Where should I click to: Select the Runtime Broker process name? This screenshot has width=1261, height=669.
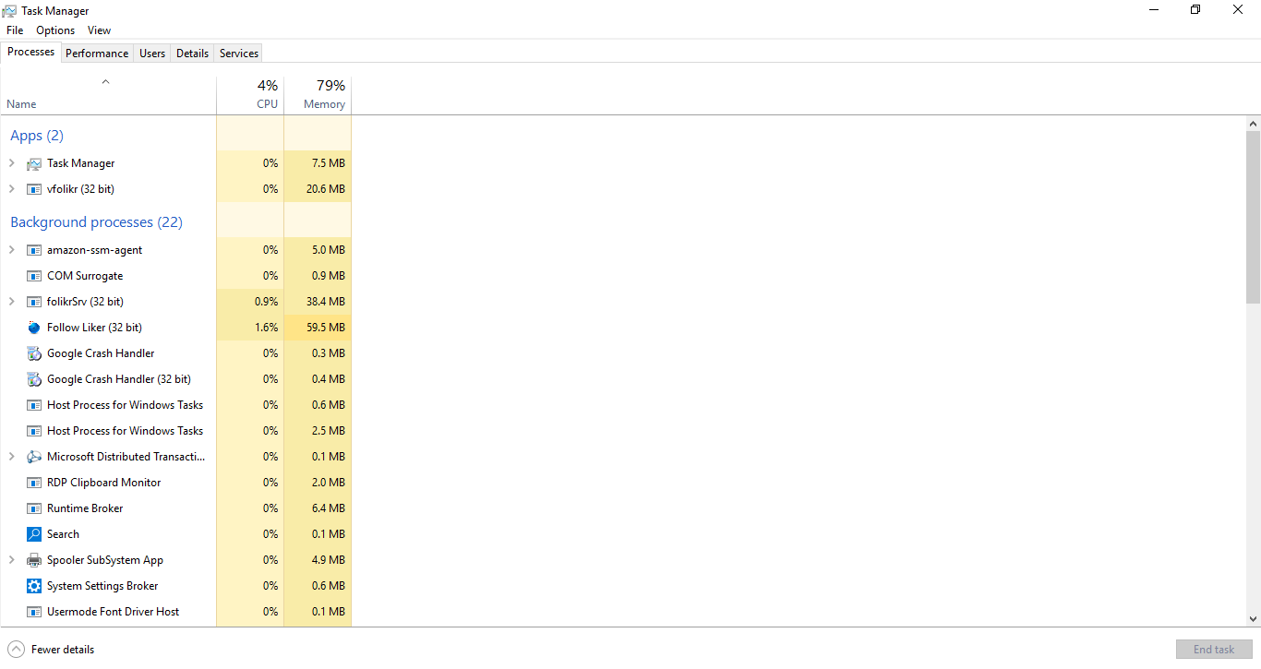[85, 508]
